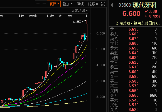Viewport: 162px width, 112px height.
Task: Click the change percentage +18.49%
Action: click(x=152, y=16)
